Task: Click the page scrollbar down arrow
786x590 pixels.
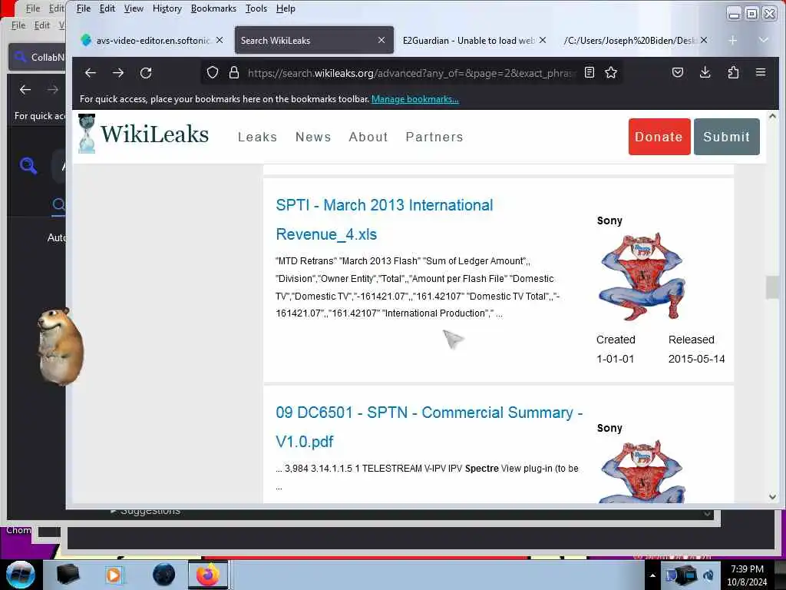Action: pyautogui.click(x=772, y=497)
